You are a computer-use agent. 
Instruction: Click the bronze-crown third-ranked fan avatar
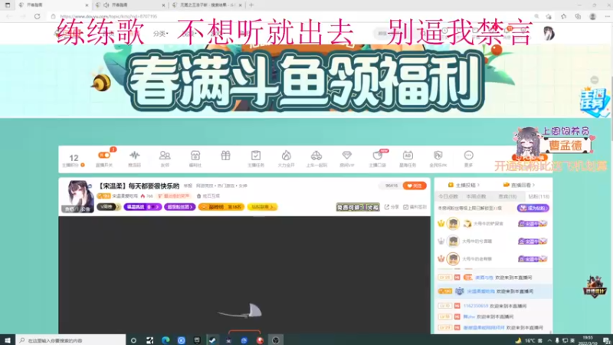(453, 259)
